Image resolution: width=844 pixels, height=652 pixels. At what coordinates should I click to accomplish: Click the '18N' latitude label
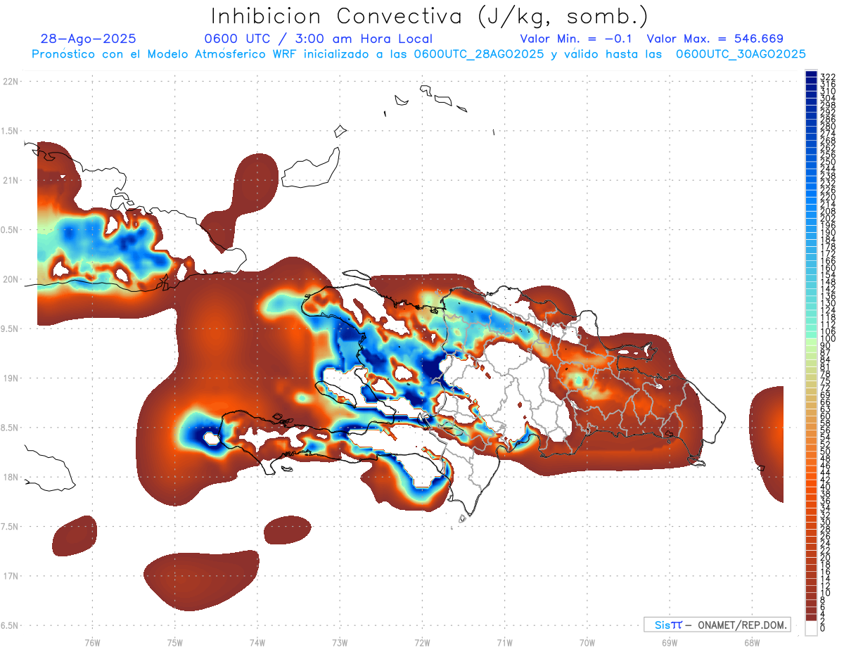point(10,477)
